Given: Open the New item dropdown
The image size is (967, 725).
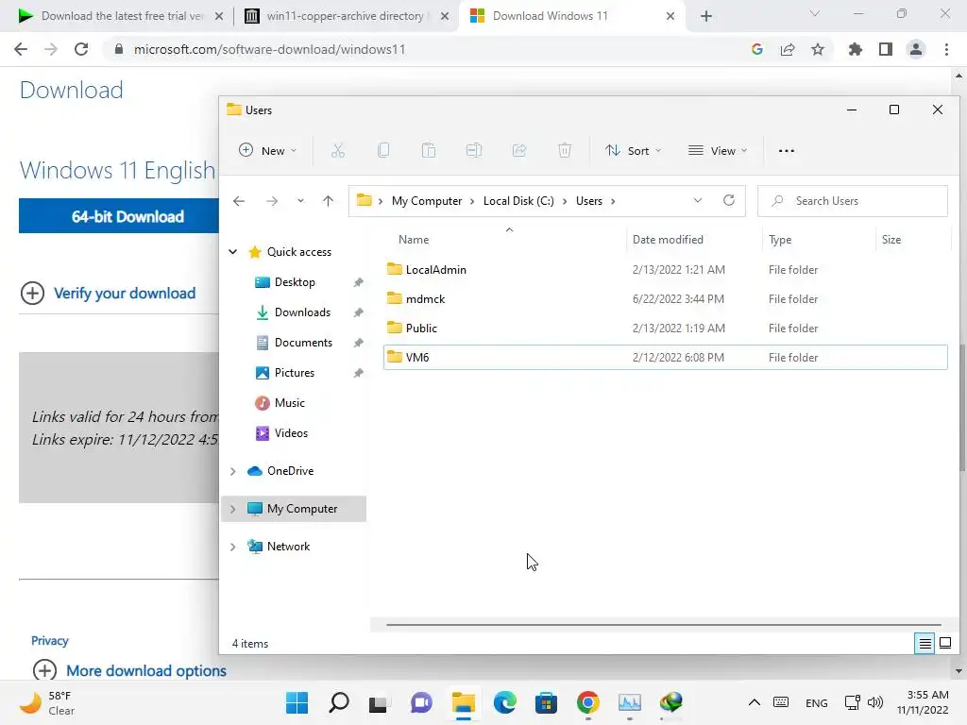Looking at the screenshot, I should [267, 150].
